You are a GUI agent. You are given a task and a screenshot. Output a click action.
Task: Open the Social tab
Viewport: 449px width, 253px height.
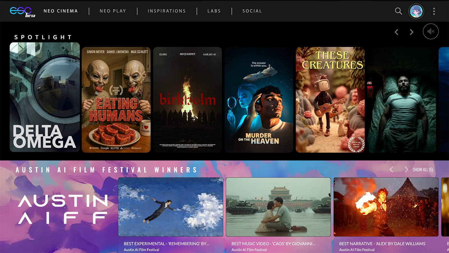point(252,11)
